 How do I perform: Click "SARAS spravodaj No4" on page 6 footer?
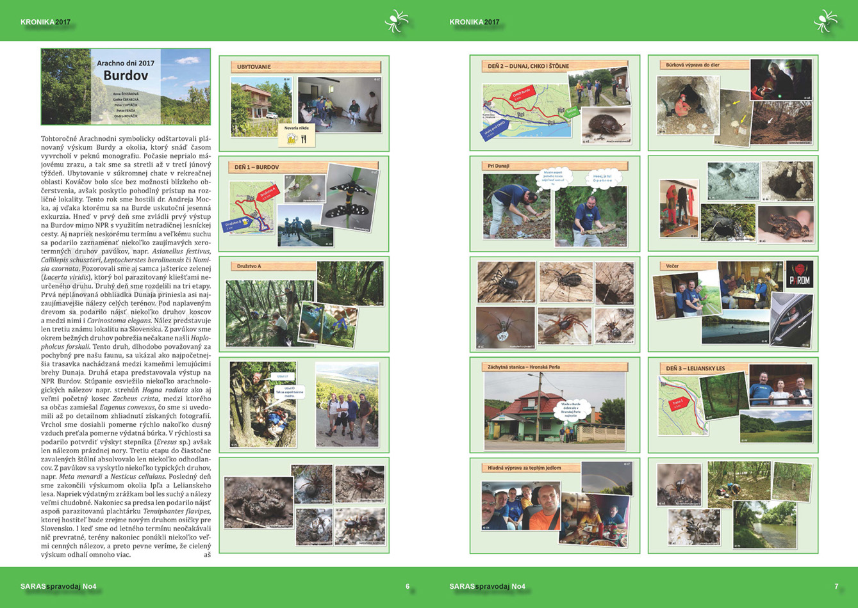58,586
